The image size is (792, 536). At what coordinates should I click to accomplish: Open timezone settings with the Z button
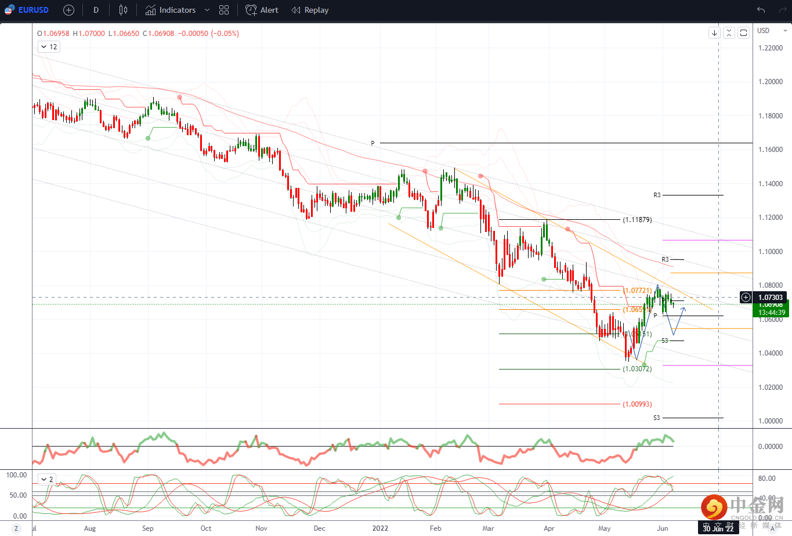16,528
